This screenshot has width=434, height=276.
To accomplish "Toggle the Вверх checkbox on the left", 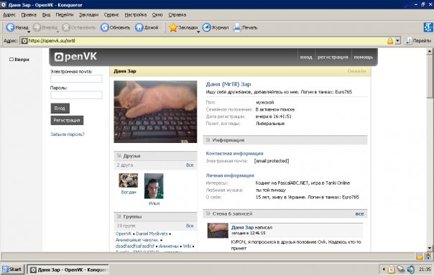I will click(11, 60).
